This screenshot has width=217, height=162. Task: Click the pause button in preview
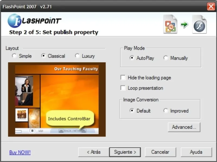(x=32, y=131)
